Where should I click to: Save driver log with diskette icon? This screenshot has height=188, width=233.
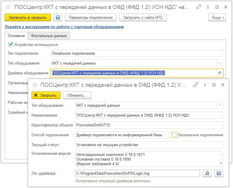tap(219, 173)
